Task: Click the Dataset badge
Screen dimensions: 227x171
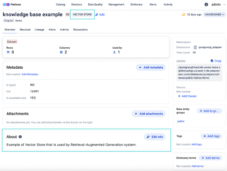Action: coord(12,42)
